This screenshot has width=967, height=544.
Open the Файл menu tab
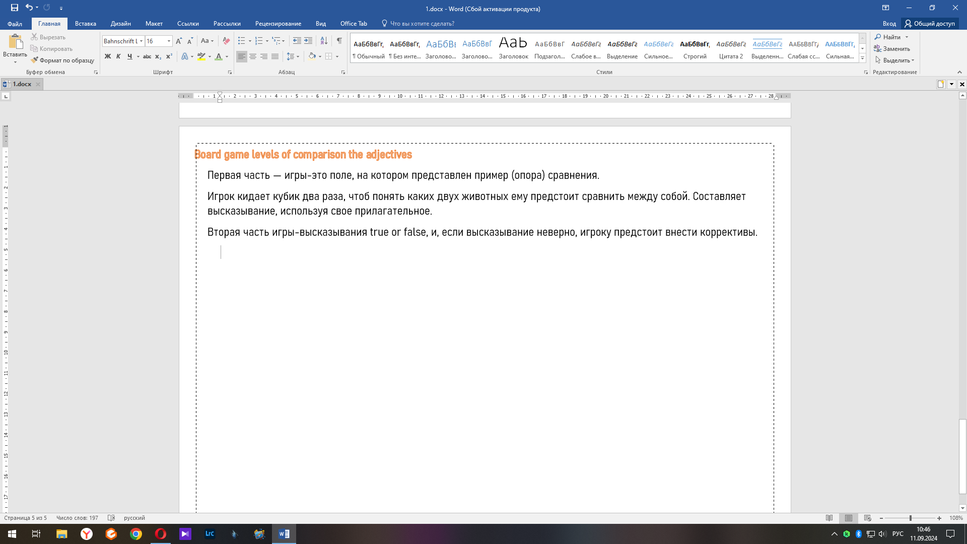[15, 24]
